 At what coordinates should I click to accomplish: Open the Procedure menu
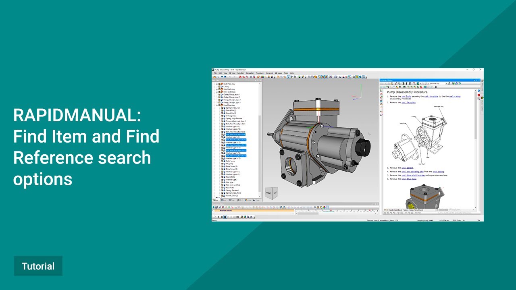tap(260, 73)
